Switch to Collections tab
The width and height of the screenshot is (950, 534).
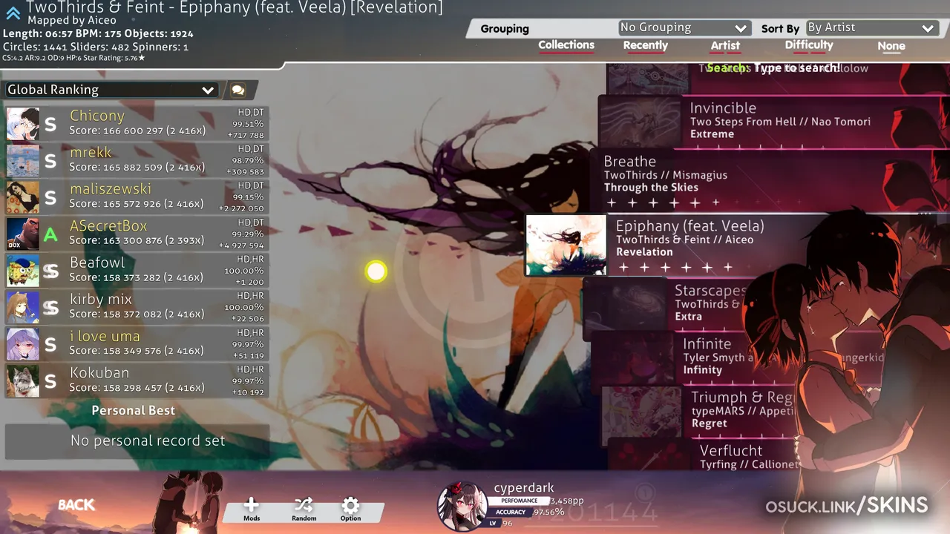point(566,45)
